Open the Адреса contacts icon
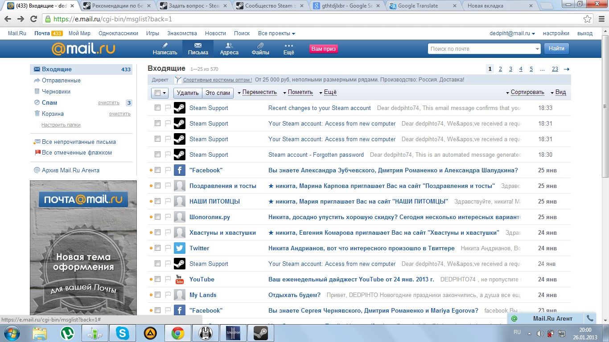 coord(229,45)
